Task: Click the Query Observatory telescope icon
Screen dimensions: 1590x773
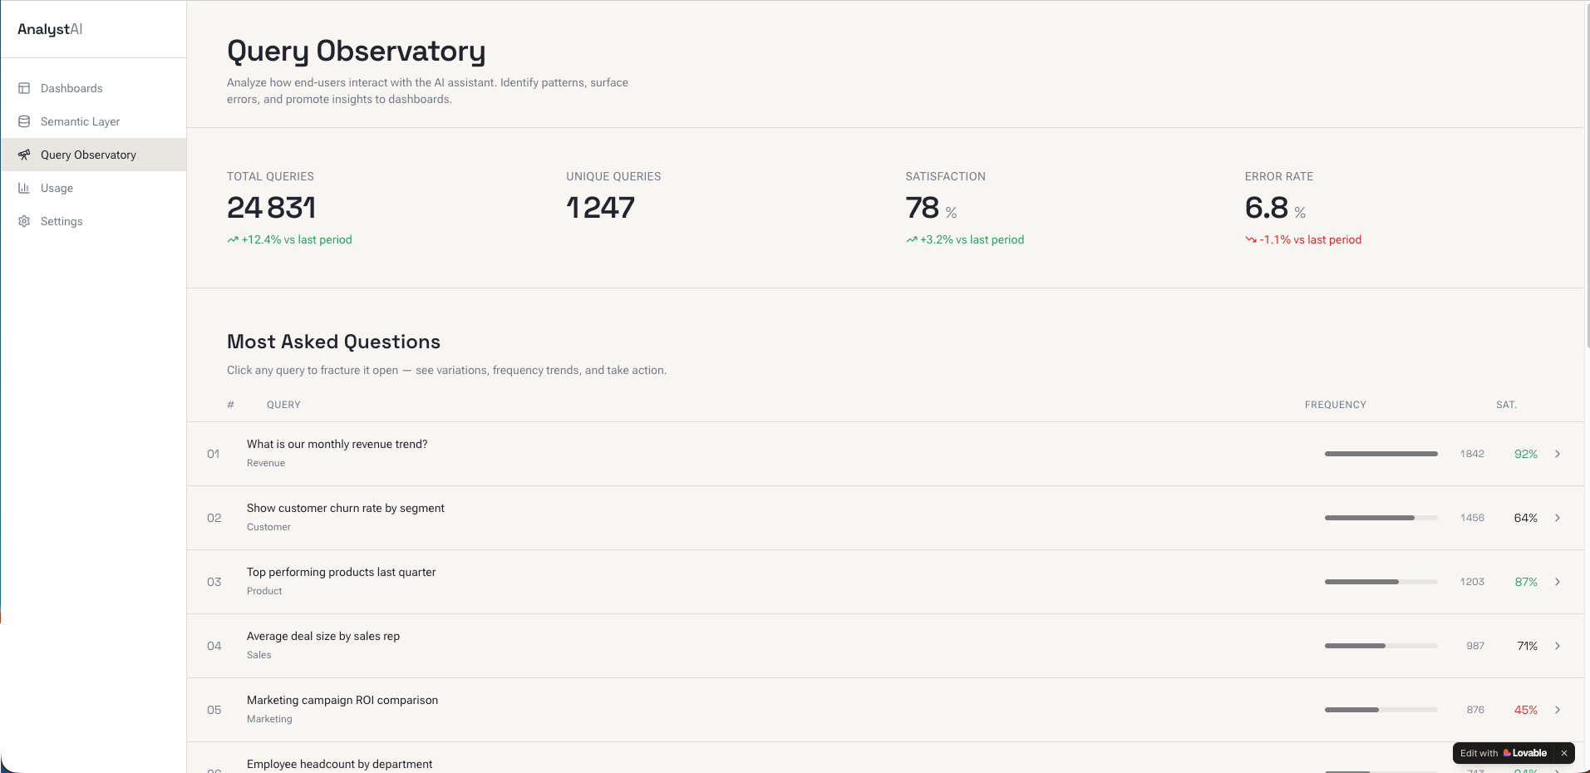Action: tap(24, 155)
